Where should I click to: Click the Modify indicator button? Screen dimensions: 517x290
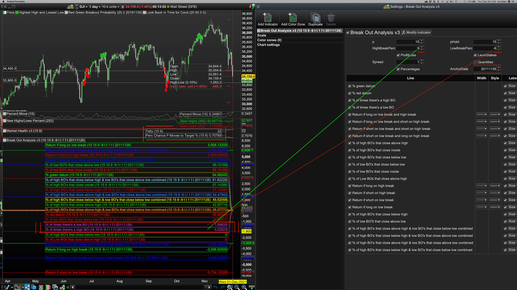click(x=416, y=33)
